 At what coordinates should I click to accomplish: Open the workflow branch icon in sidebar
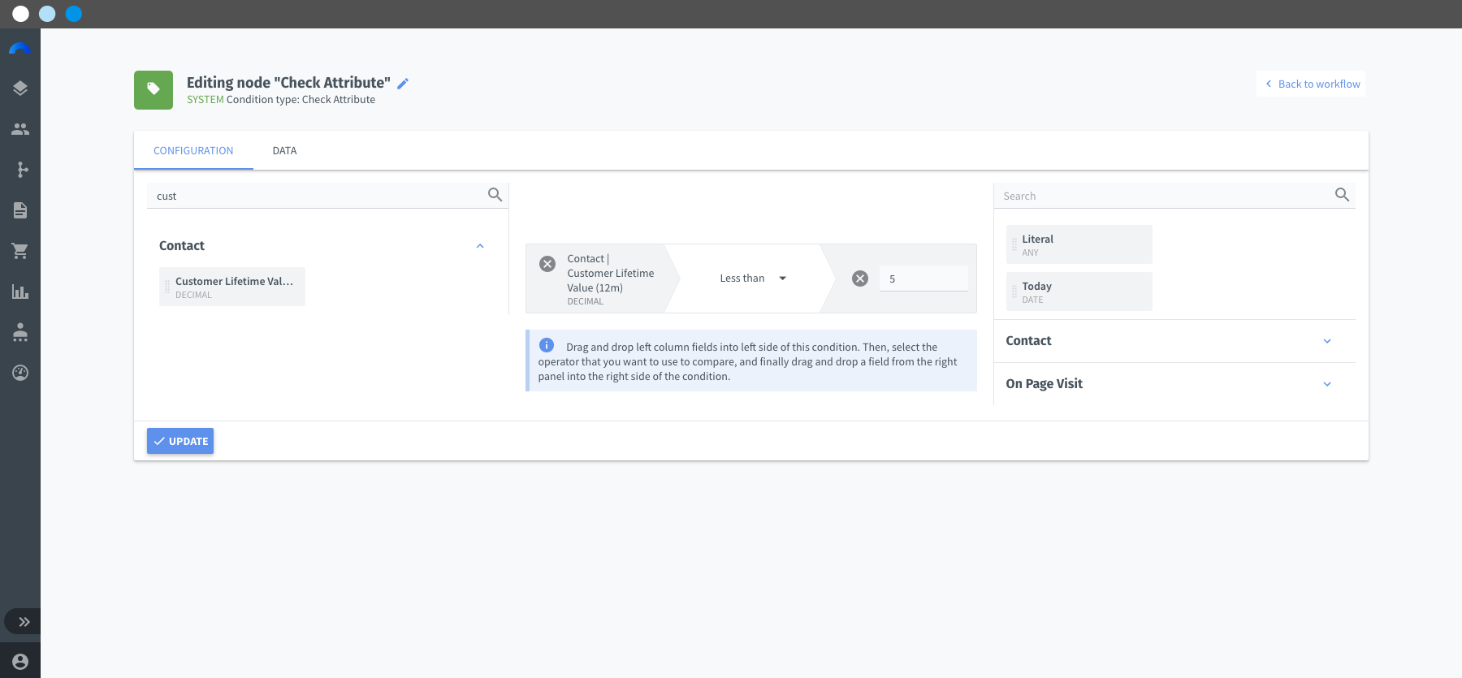click(22, 170)
